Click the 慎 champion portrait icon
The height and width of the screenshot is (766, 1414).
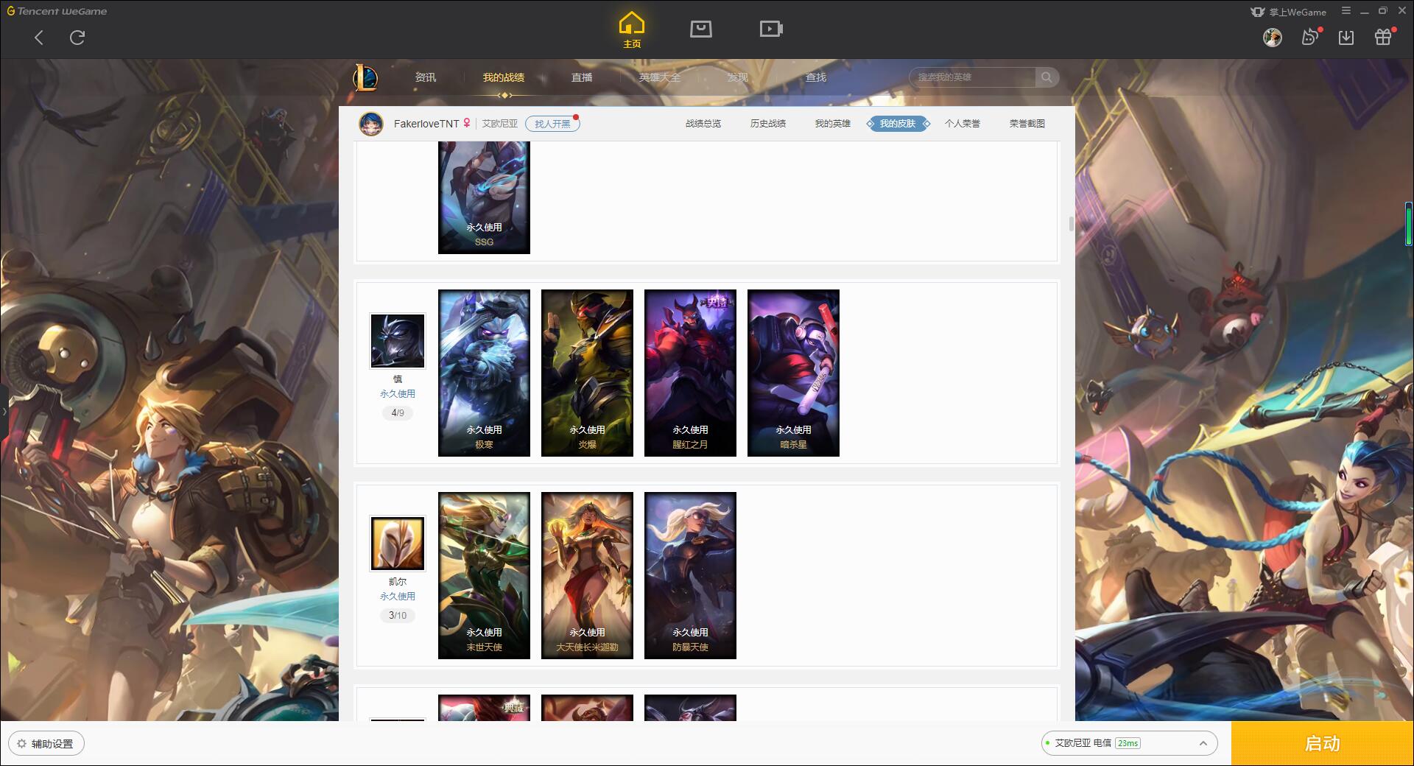coord(398,341)
